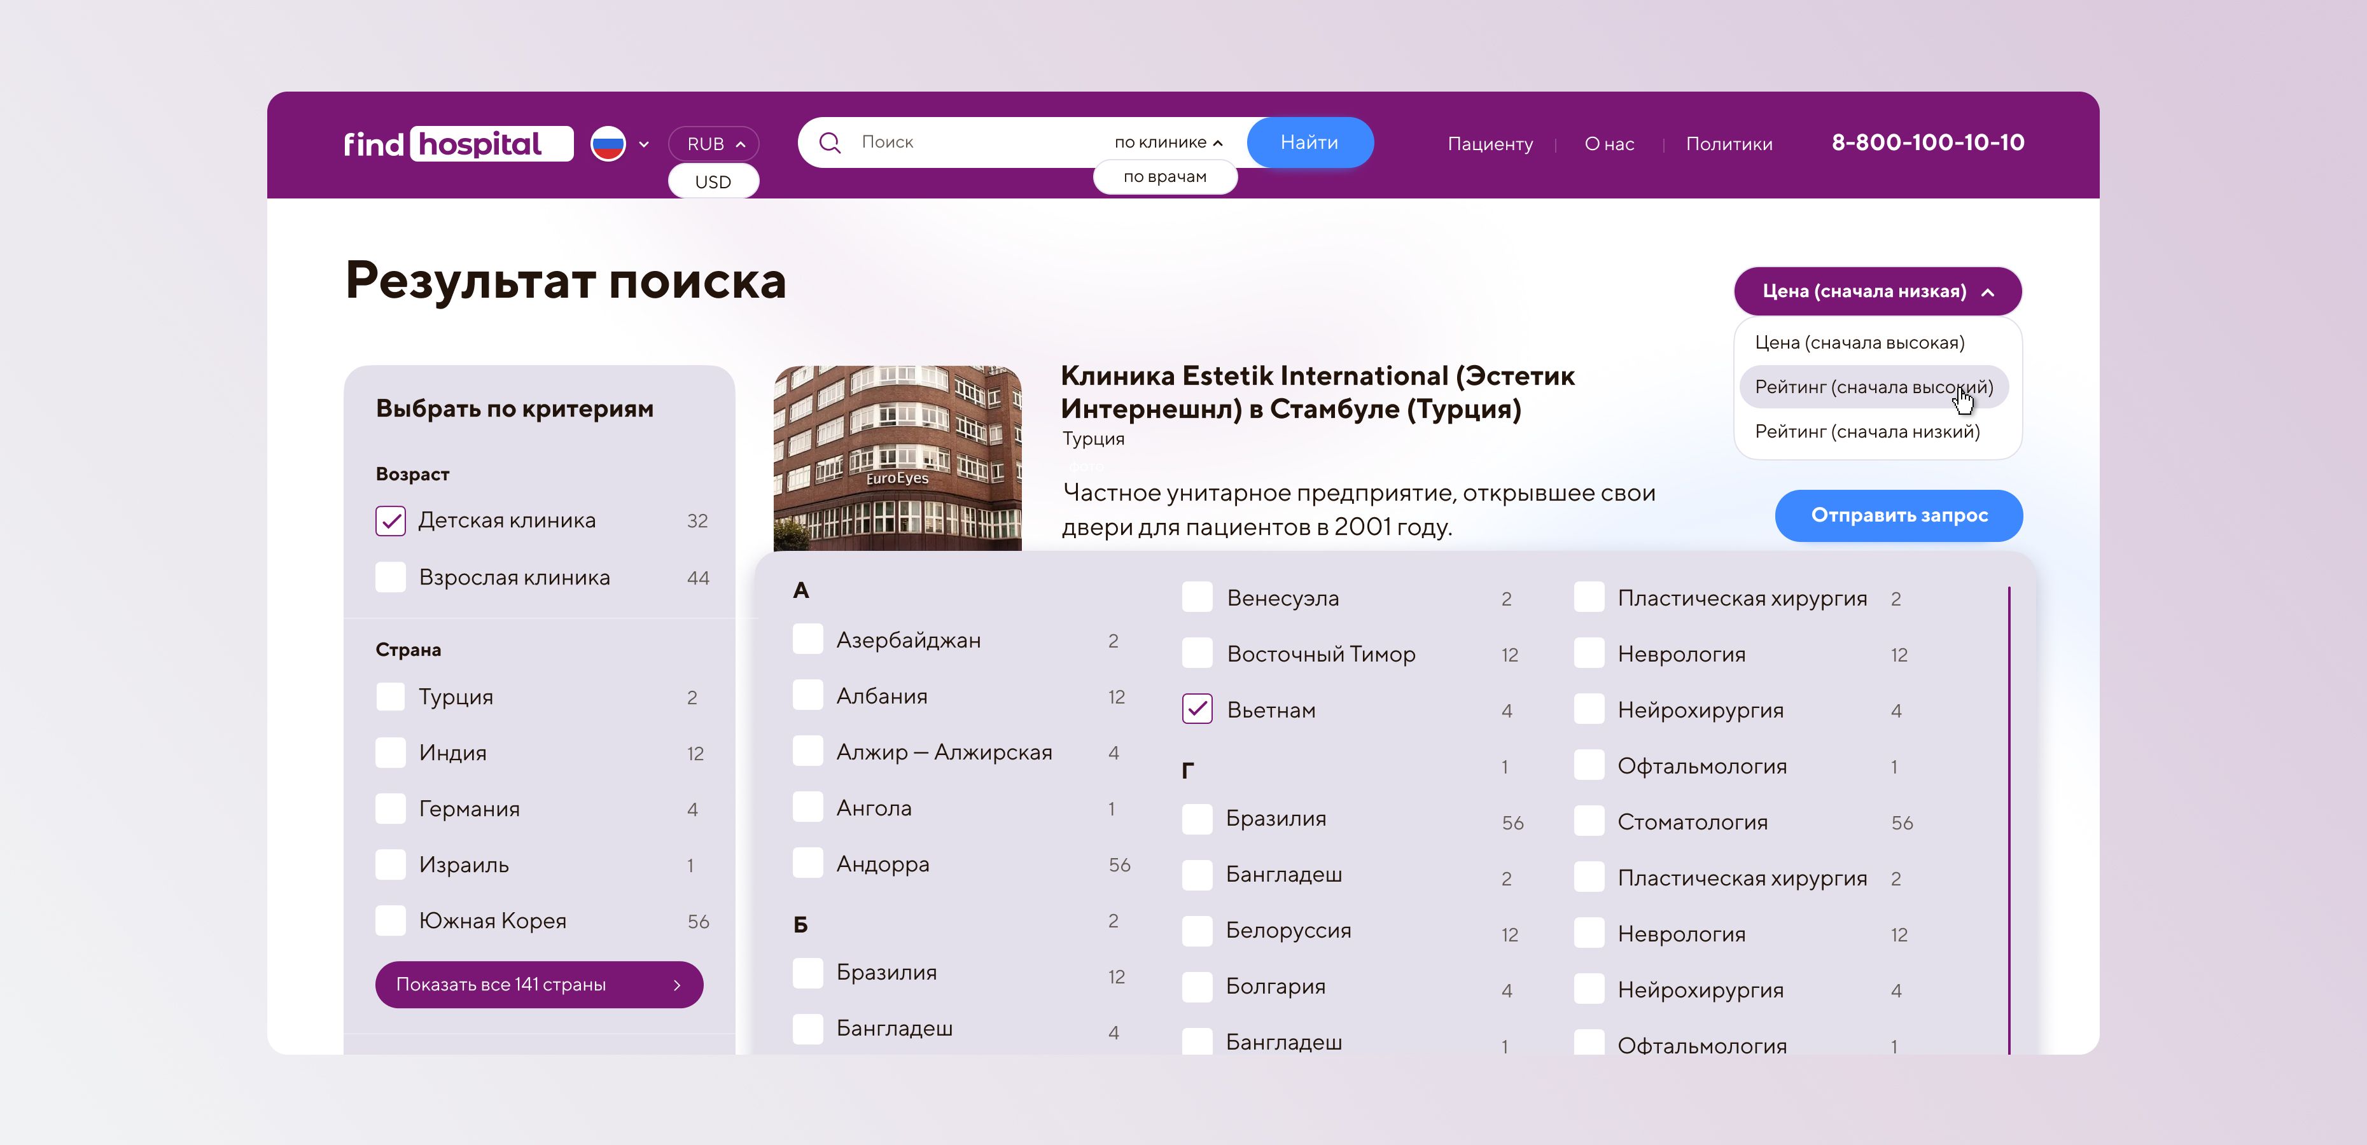This screenshot has width=2367, height=1145.
Task: Select USD currency option
Action: point(713,181)
